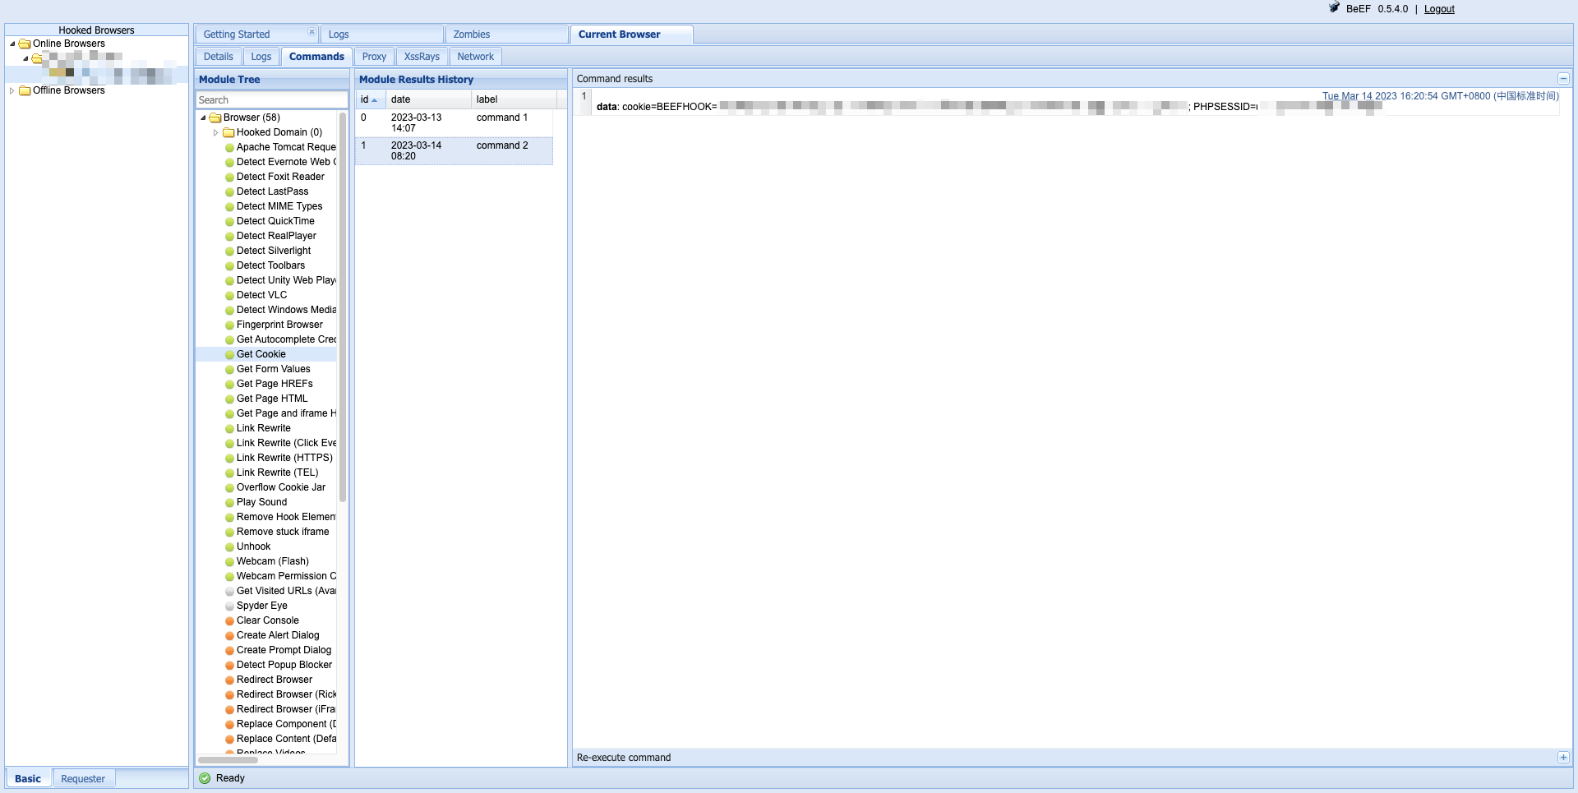Click the Module Tree search field
This screenshot has width=1578, height=793.
(271, 100)
